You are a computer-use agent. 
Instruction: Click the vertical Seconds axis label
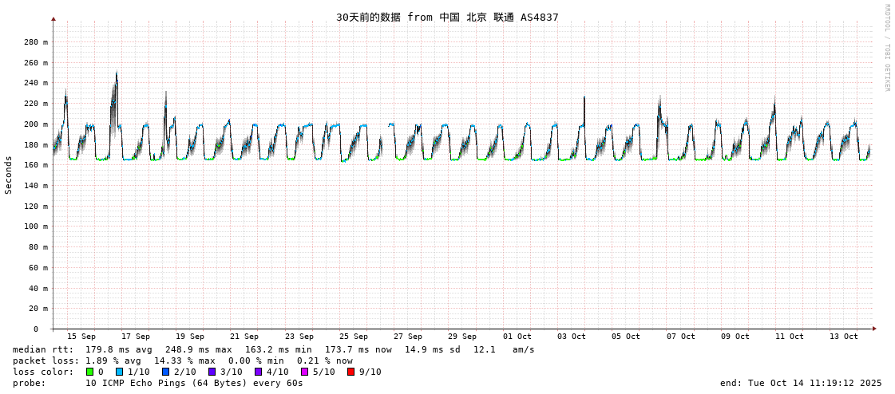point(9,175)
